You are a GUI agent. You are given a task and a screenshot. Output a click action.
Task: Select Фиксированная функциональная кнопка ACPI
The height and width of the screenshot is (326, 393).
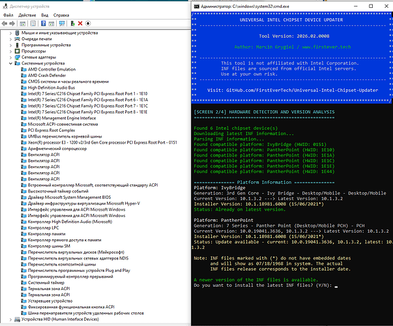click(71, 307)
